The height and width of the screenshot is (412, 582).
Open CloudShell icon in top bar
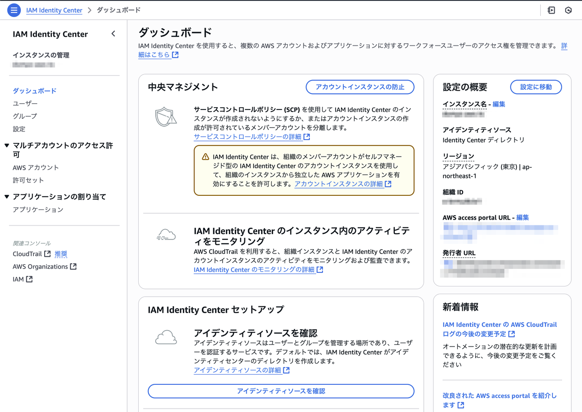(551, 10)
